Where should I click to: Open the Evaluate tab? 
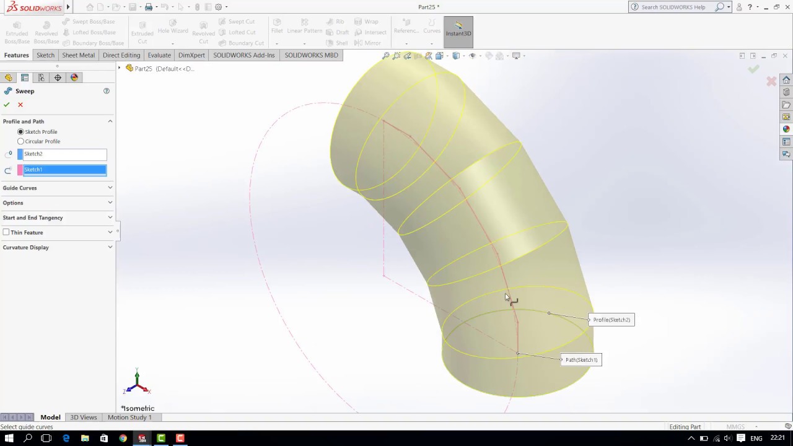point(159,55)
